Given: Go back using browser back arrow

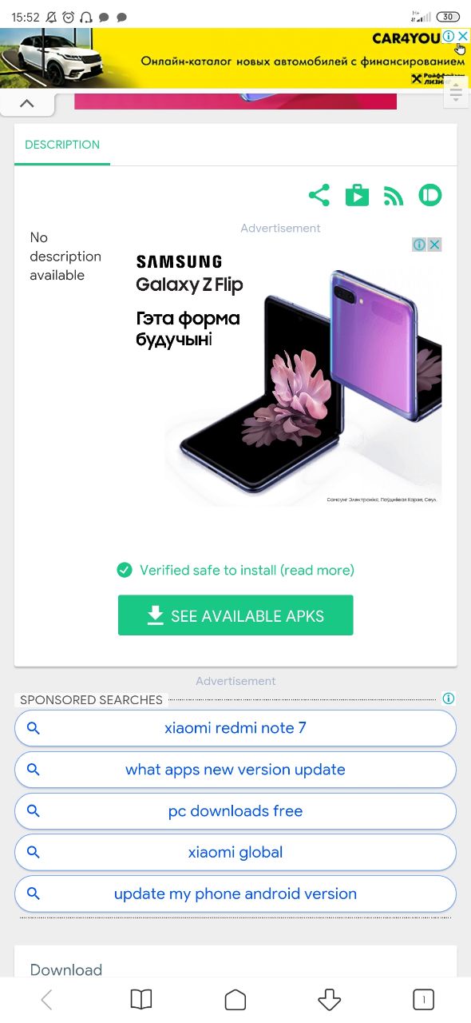Looking at the screenshot, I should [46, 999].
